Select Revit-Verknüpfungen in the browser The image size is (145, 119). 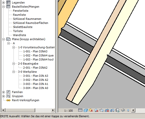[25, 100]
